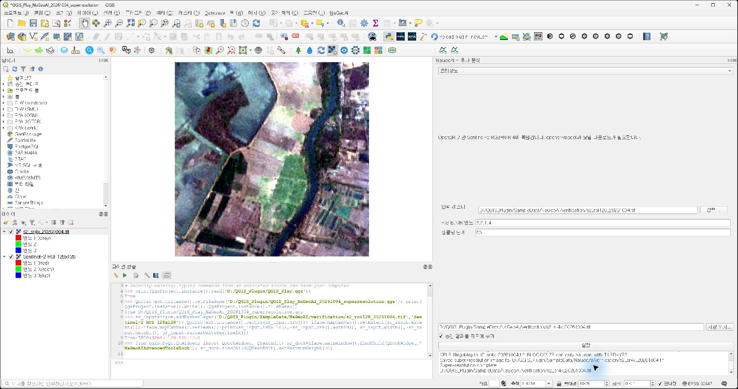Open the NaGeoAI menu
The image size is (738, 389).
click(339, 13)
